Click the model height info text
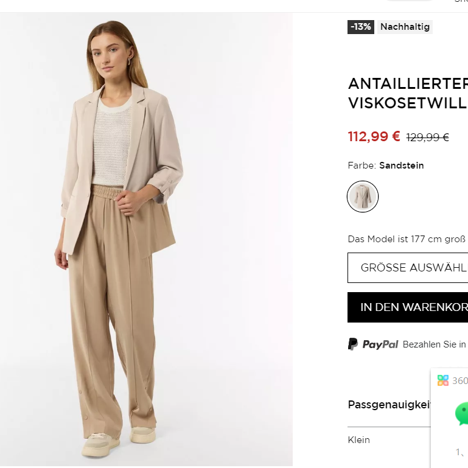Viewport: 468px width, 468px height. tap(407, 239)
